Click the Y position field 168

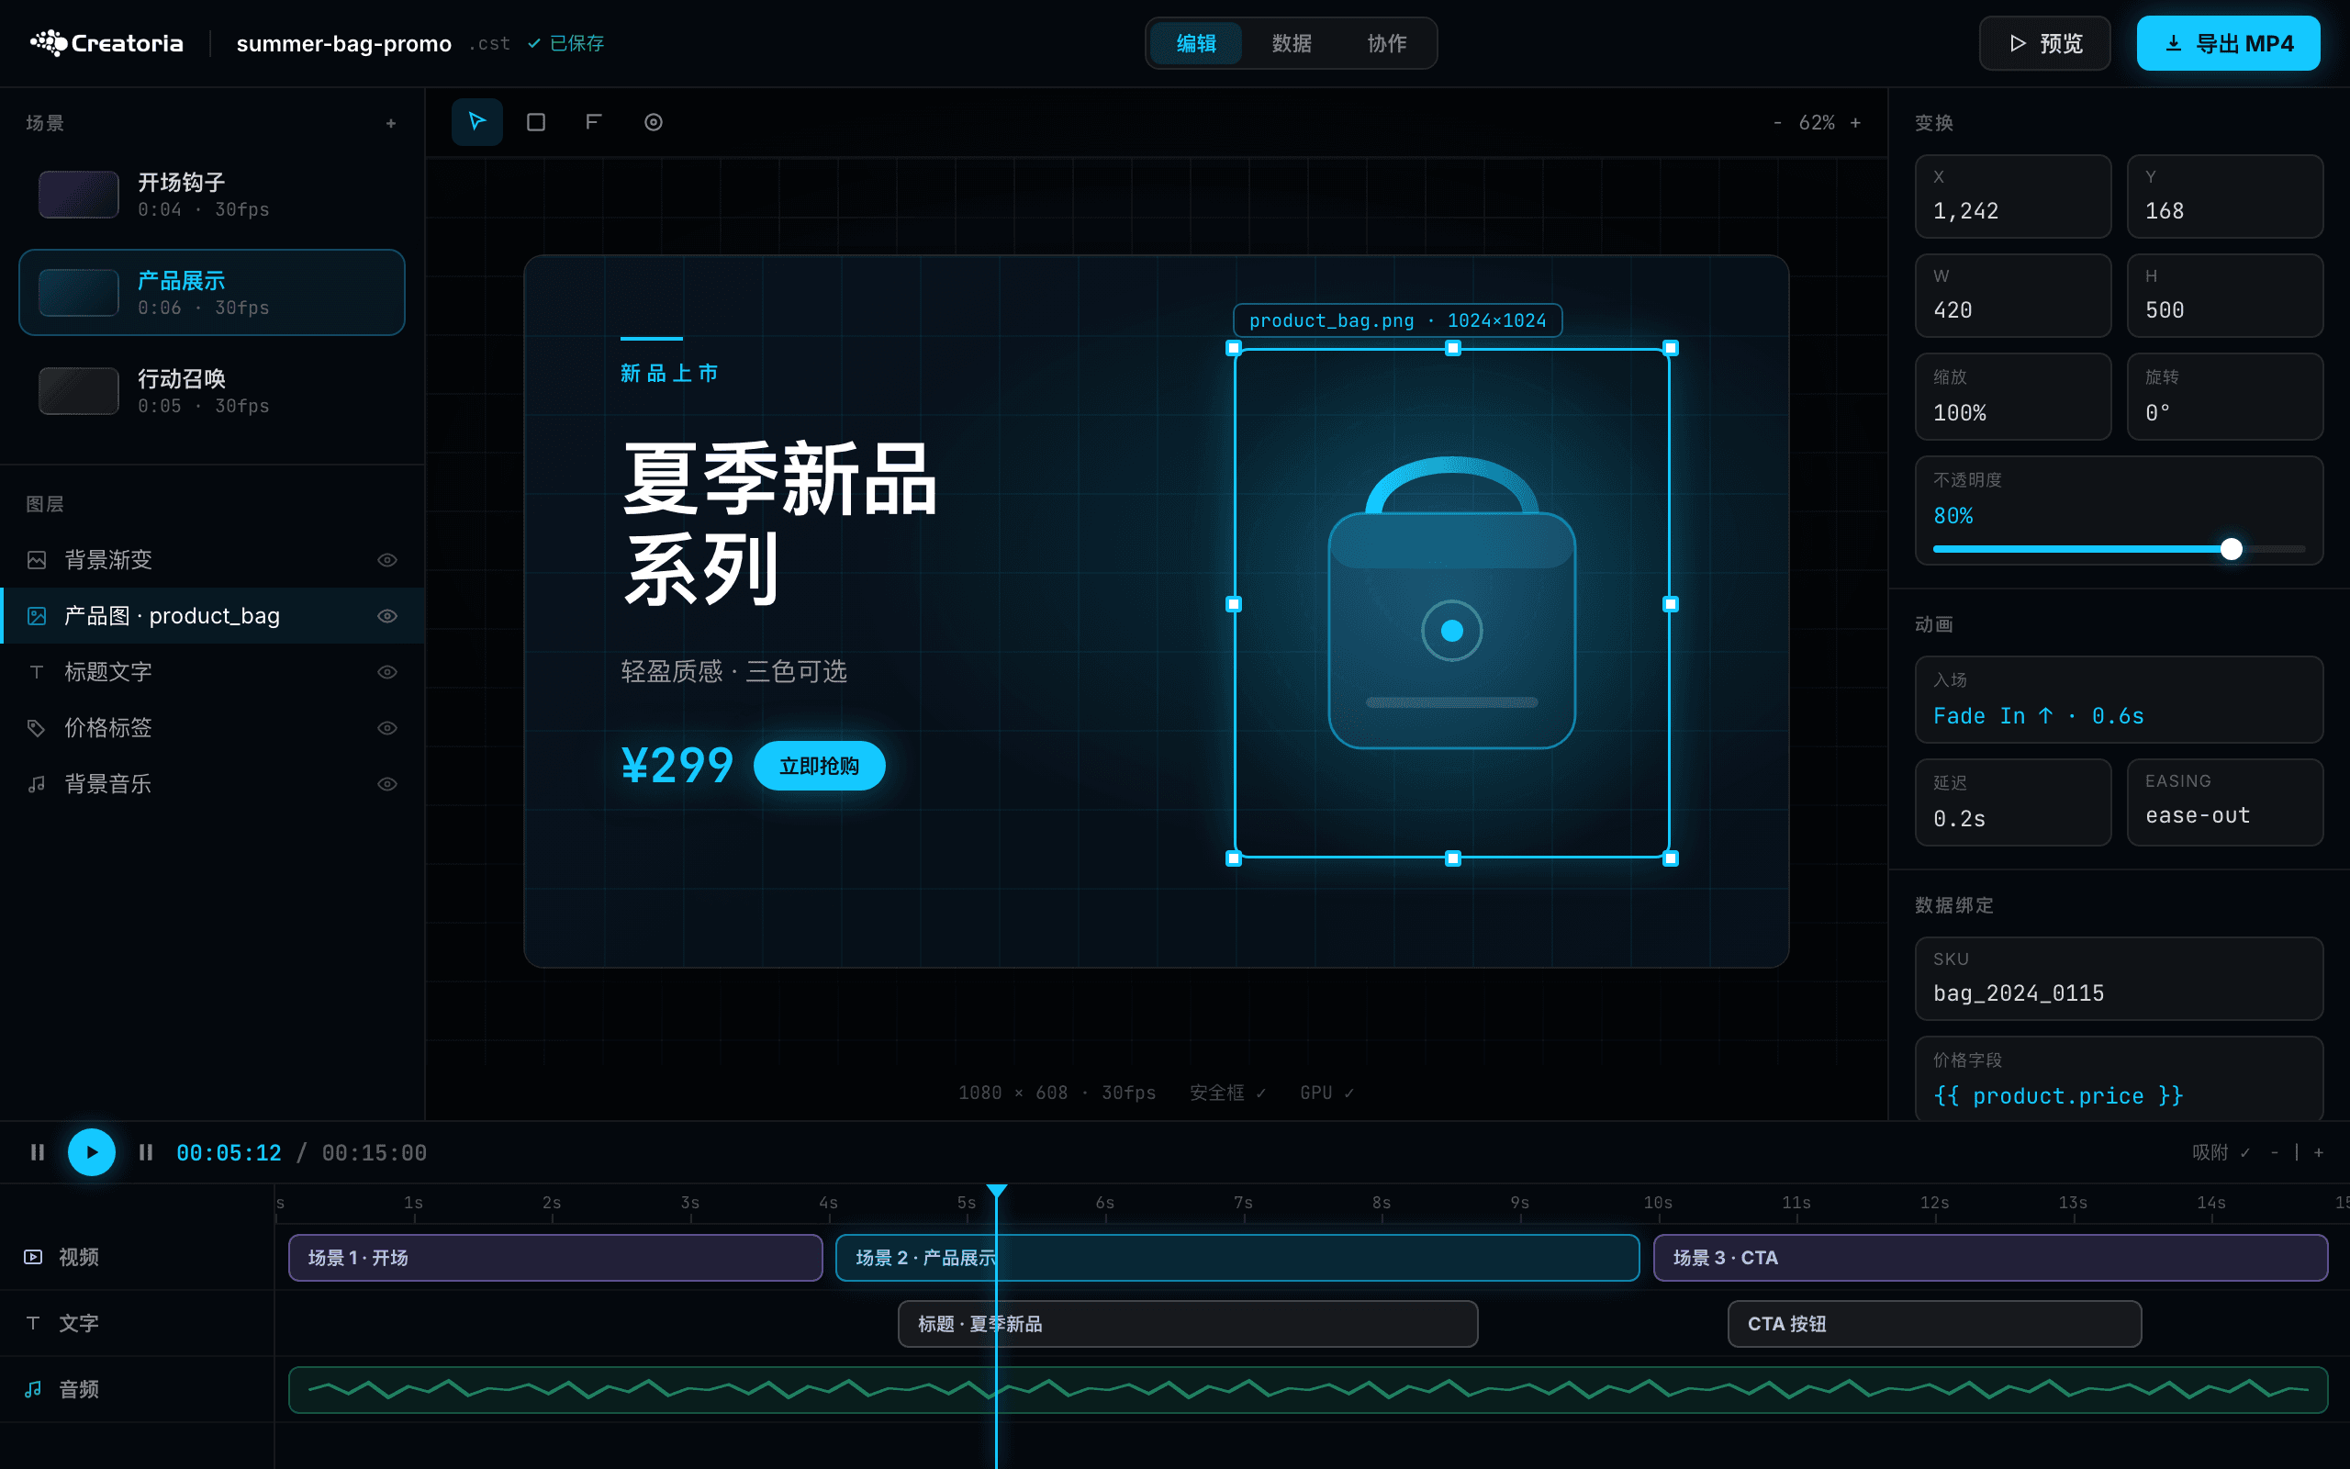2225,196
